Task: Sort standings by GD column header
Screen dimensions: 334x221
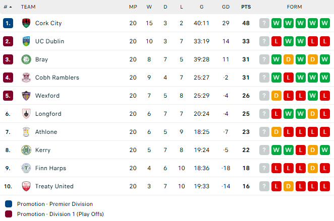Action: pyautogui.click(x=226, y=7)
